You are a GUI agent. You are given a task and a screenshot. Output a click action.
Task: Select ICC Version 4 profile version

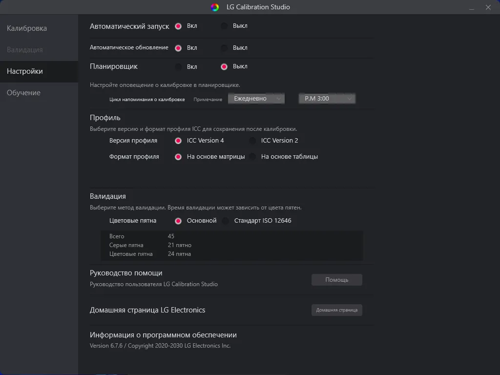[x=178, y=141]
